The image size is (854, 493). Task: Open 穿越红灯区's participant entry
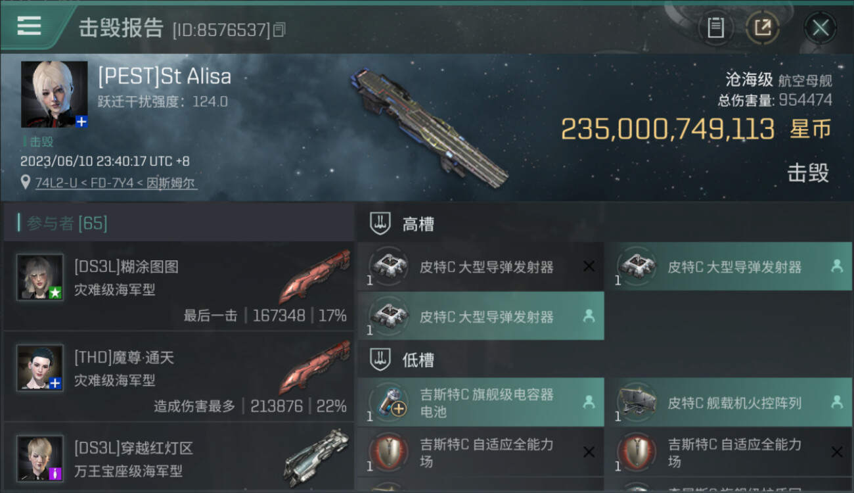click(x=179, y=458)
